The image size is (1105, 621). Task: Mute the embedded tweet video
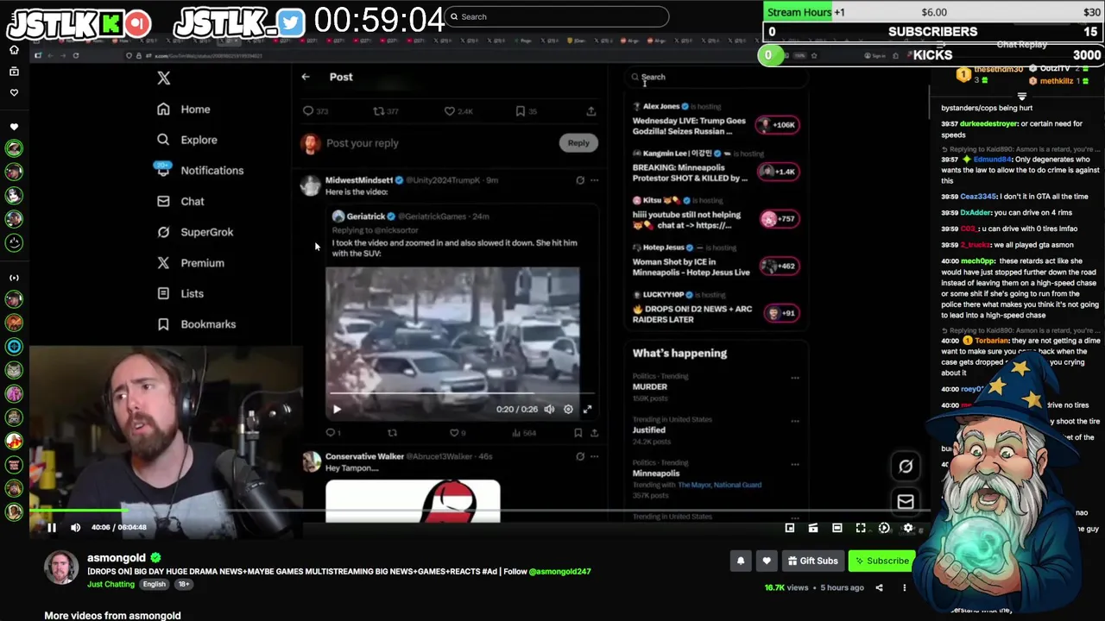(x=549, y=410)
